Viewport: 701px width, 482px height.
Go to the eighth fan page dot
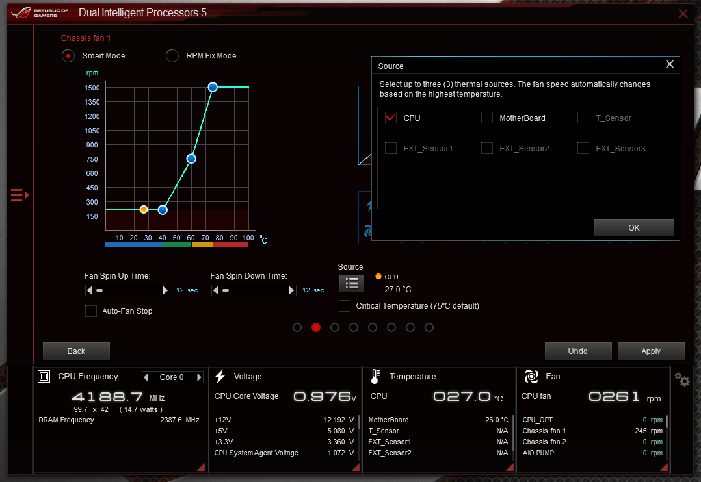[429, 327]
